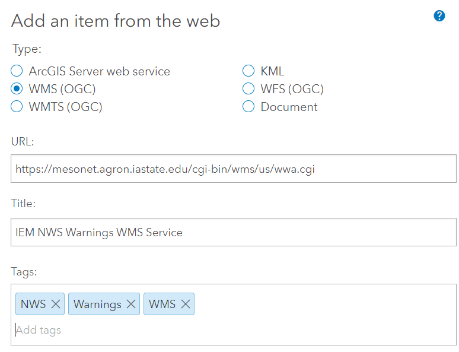This screenshot has width=459, height=352.
Task: Click the Warnings tag chip label
Action: (97, 304)
